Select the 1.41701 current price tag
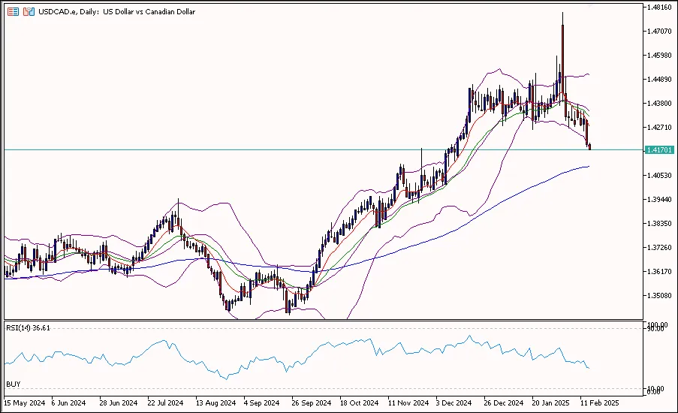 (658, 150)
